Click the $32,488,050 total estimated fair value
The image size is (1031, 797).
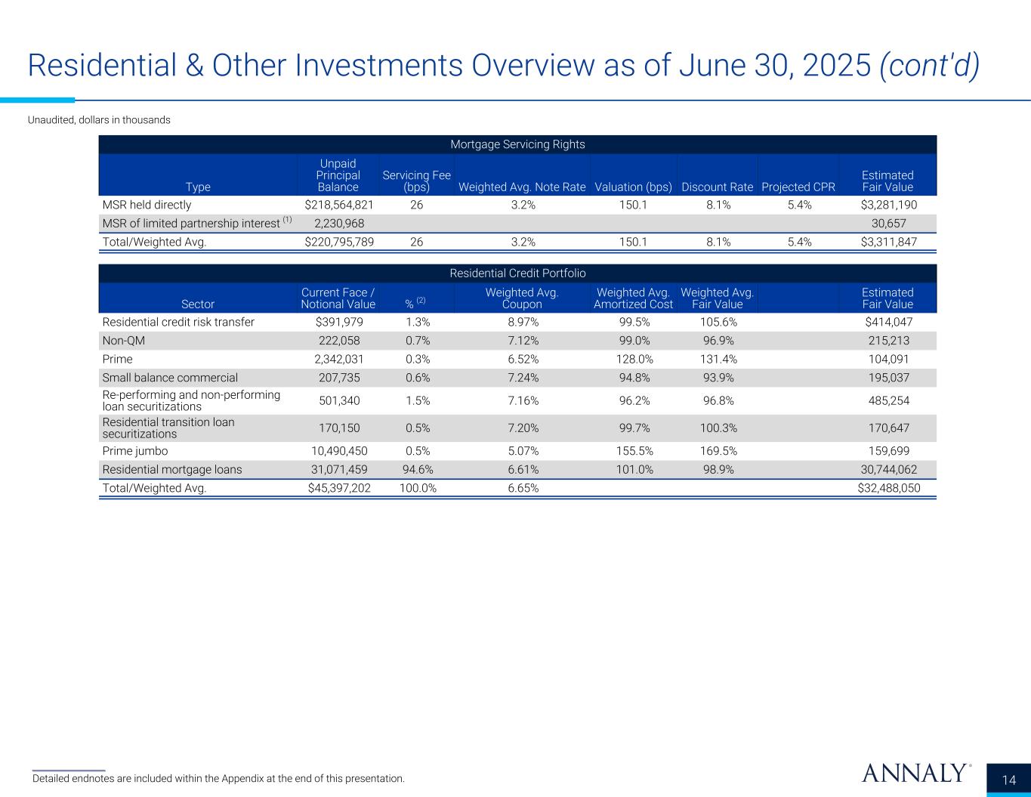point(889,488)
